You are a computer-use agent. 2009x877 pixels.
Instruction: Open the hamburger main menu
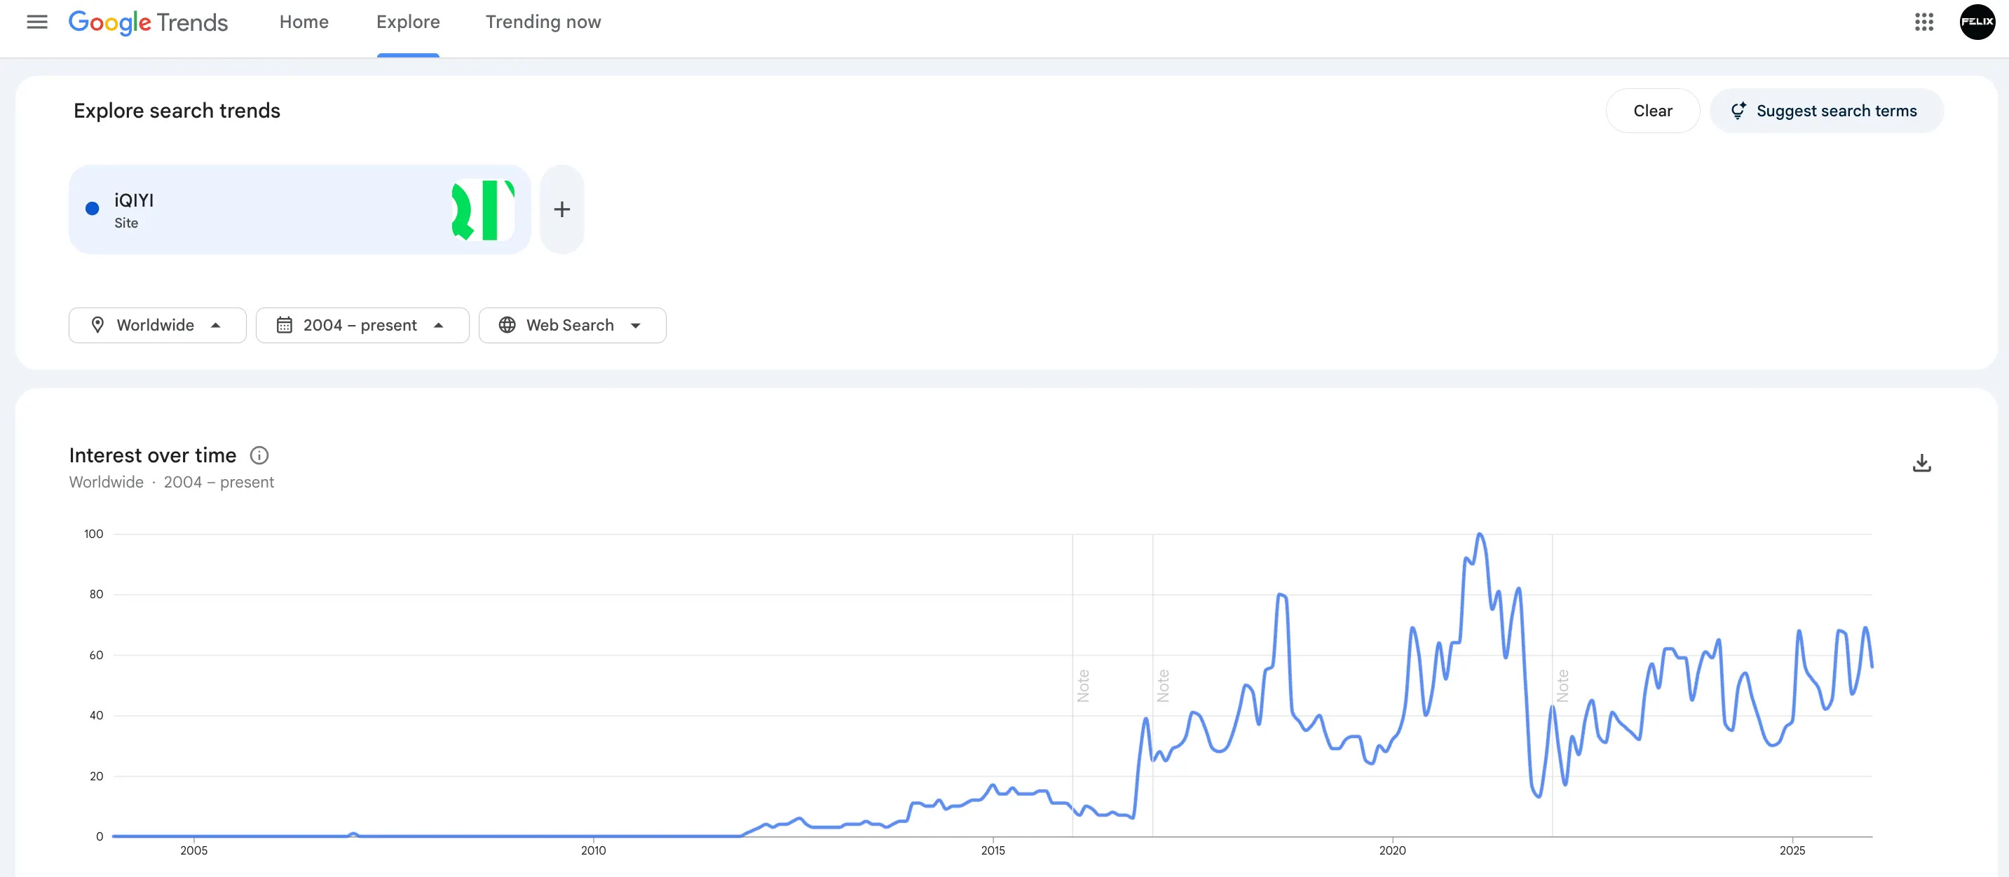coord(36,22)
